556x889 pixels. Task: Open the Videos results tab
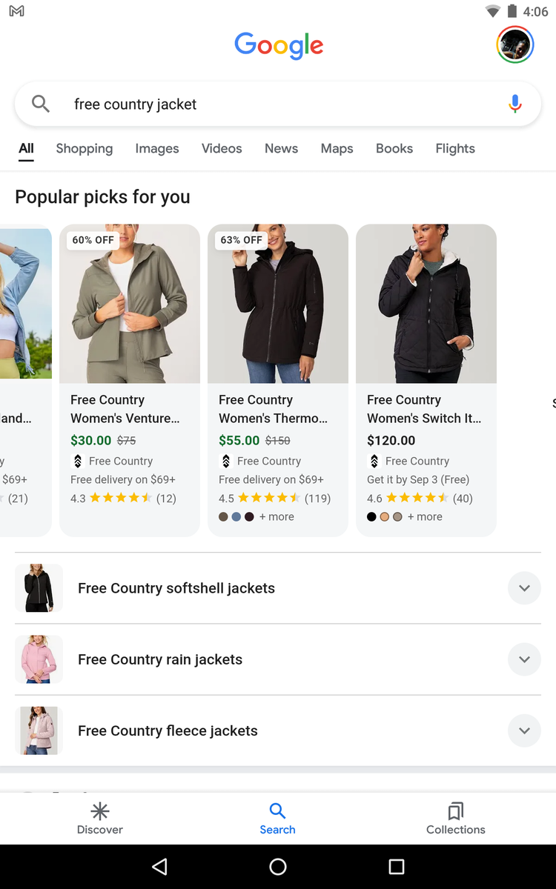tap(222, 148)
